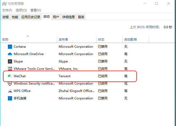Screen dimensions: 176x126
Task: Click OneDrive's 已启用 status
Action: tap(103, 54)
